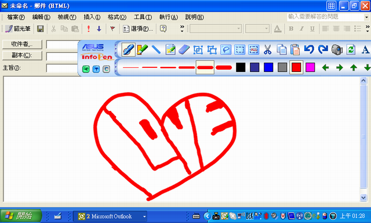Open the 檢視(V) menu

(67, 17)
